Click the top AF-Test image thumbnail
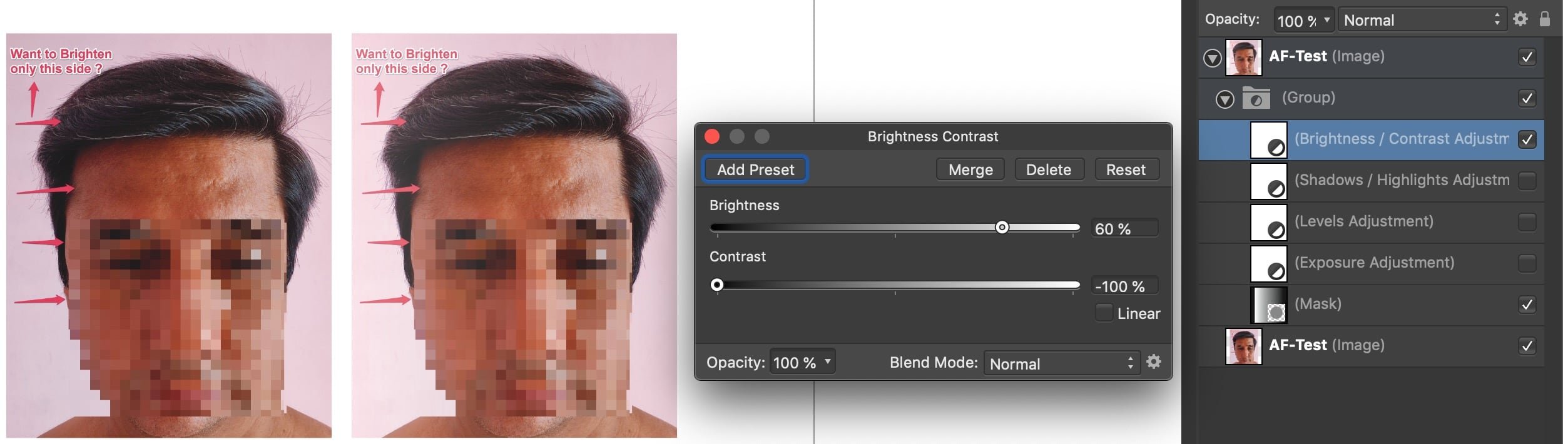This screenshot has height=444, width=1563. pyautogui.click(x=1243, y=57)
